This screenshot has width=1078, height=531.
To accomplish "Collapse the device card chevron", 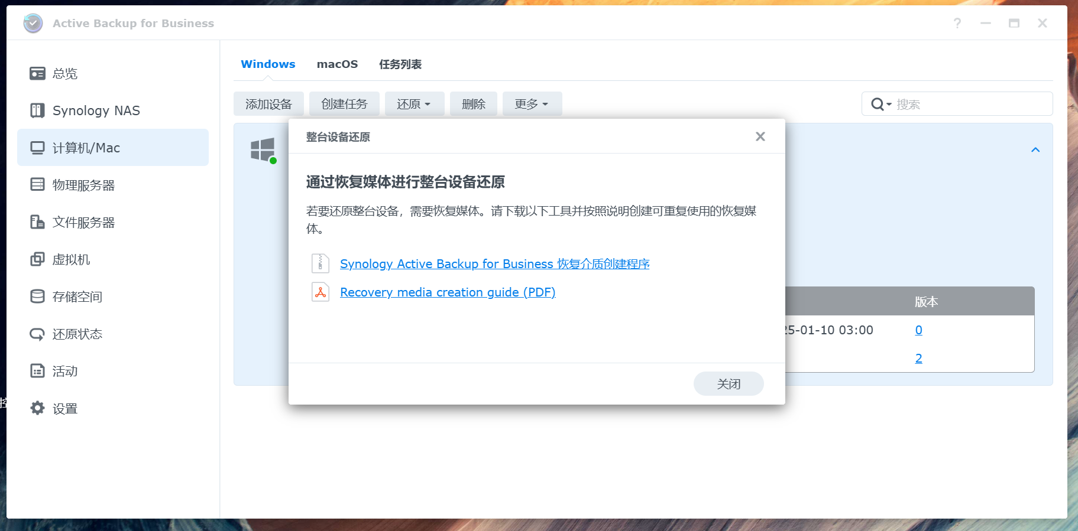I will 1035,149.
